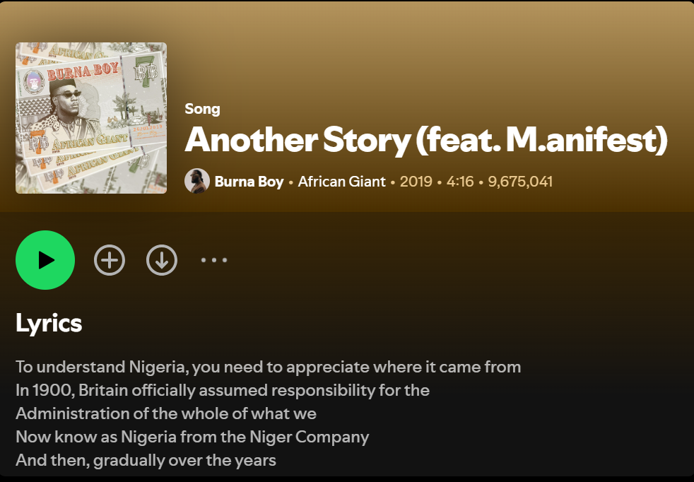The height and width of the screenshot is (482, 694).
Task: Select lyric line 'And then, gradually over'
Action: click(146, 460)
